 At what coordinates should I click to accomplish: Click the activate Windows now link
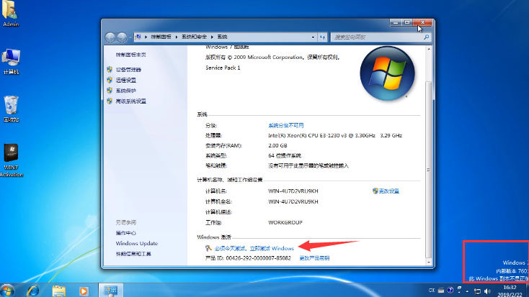click(x=254, y=248)
